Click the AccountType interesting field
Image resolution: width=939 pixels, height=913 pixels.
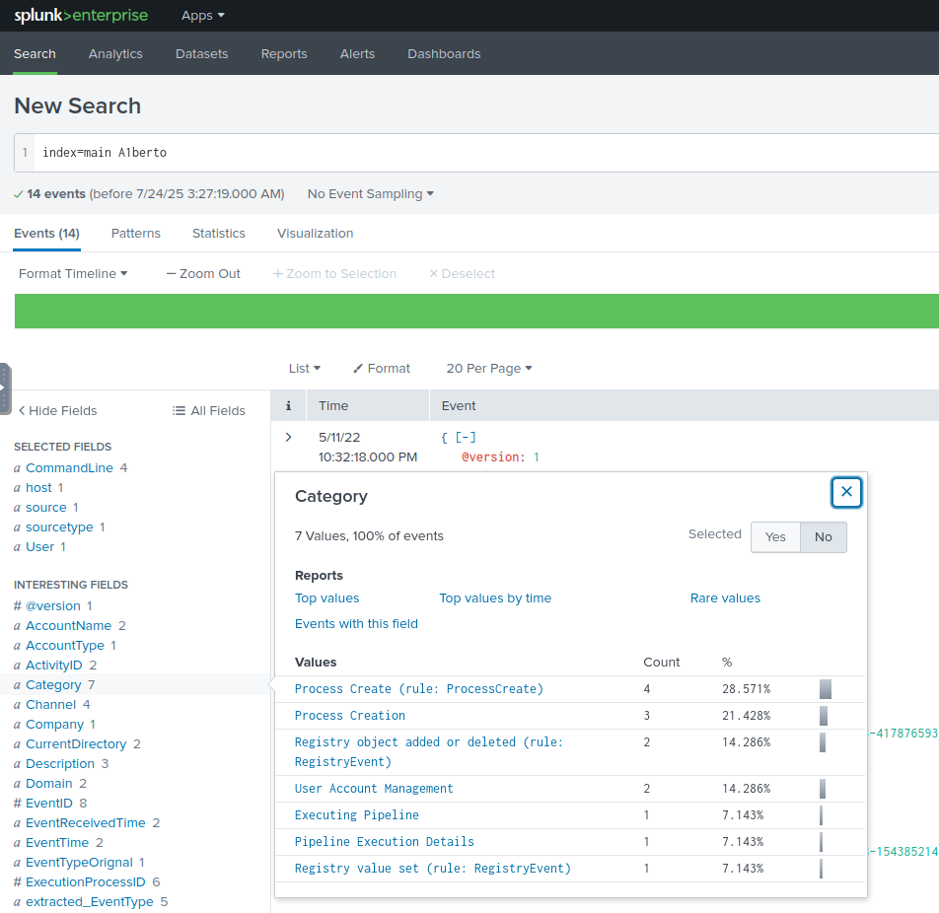[x=65, y=646]
